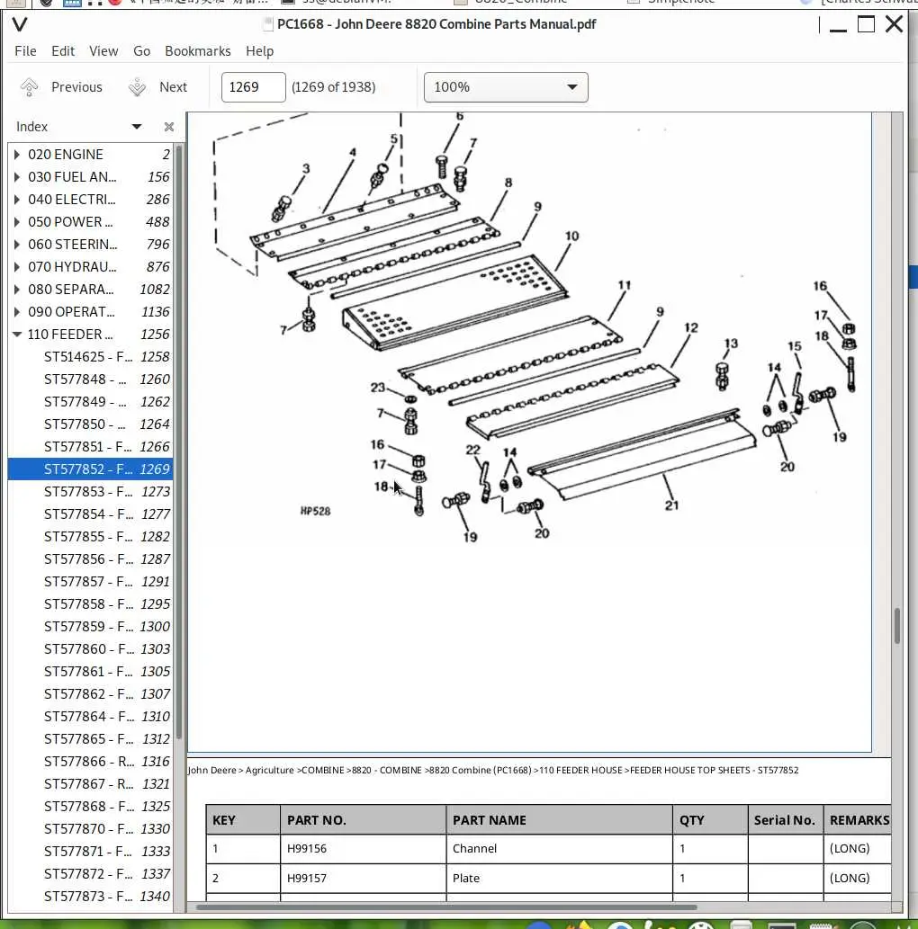Go to the Previous page

coord(61,87)
